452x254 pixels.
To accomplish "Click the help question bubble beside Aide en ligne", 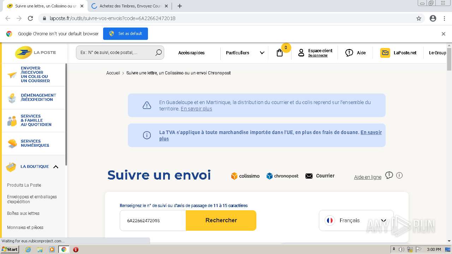I will (x=389, y=175).
